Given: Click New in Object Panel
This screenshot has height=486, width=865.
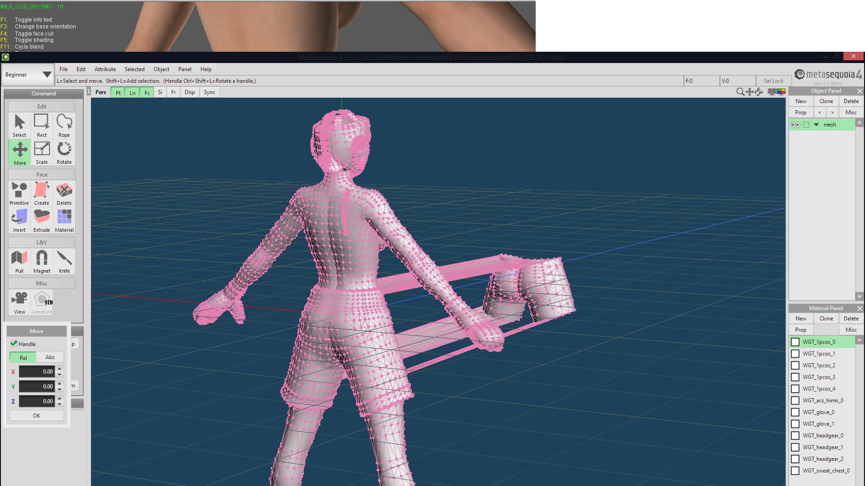Looking at the screenshot, I should coord(801,101).
